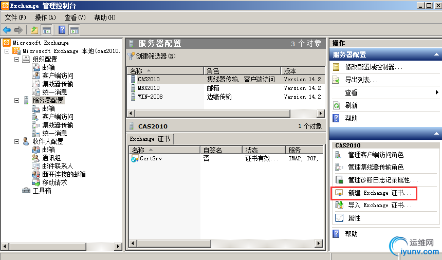Click the 邮箱 icon under 收件人配置
Screen dimensions: 442x260
coord(36,150)
